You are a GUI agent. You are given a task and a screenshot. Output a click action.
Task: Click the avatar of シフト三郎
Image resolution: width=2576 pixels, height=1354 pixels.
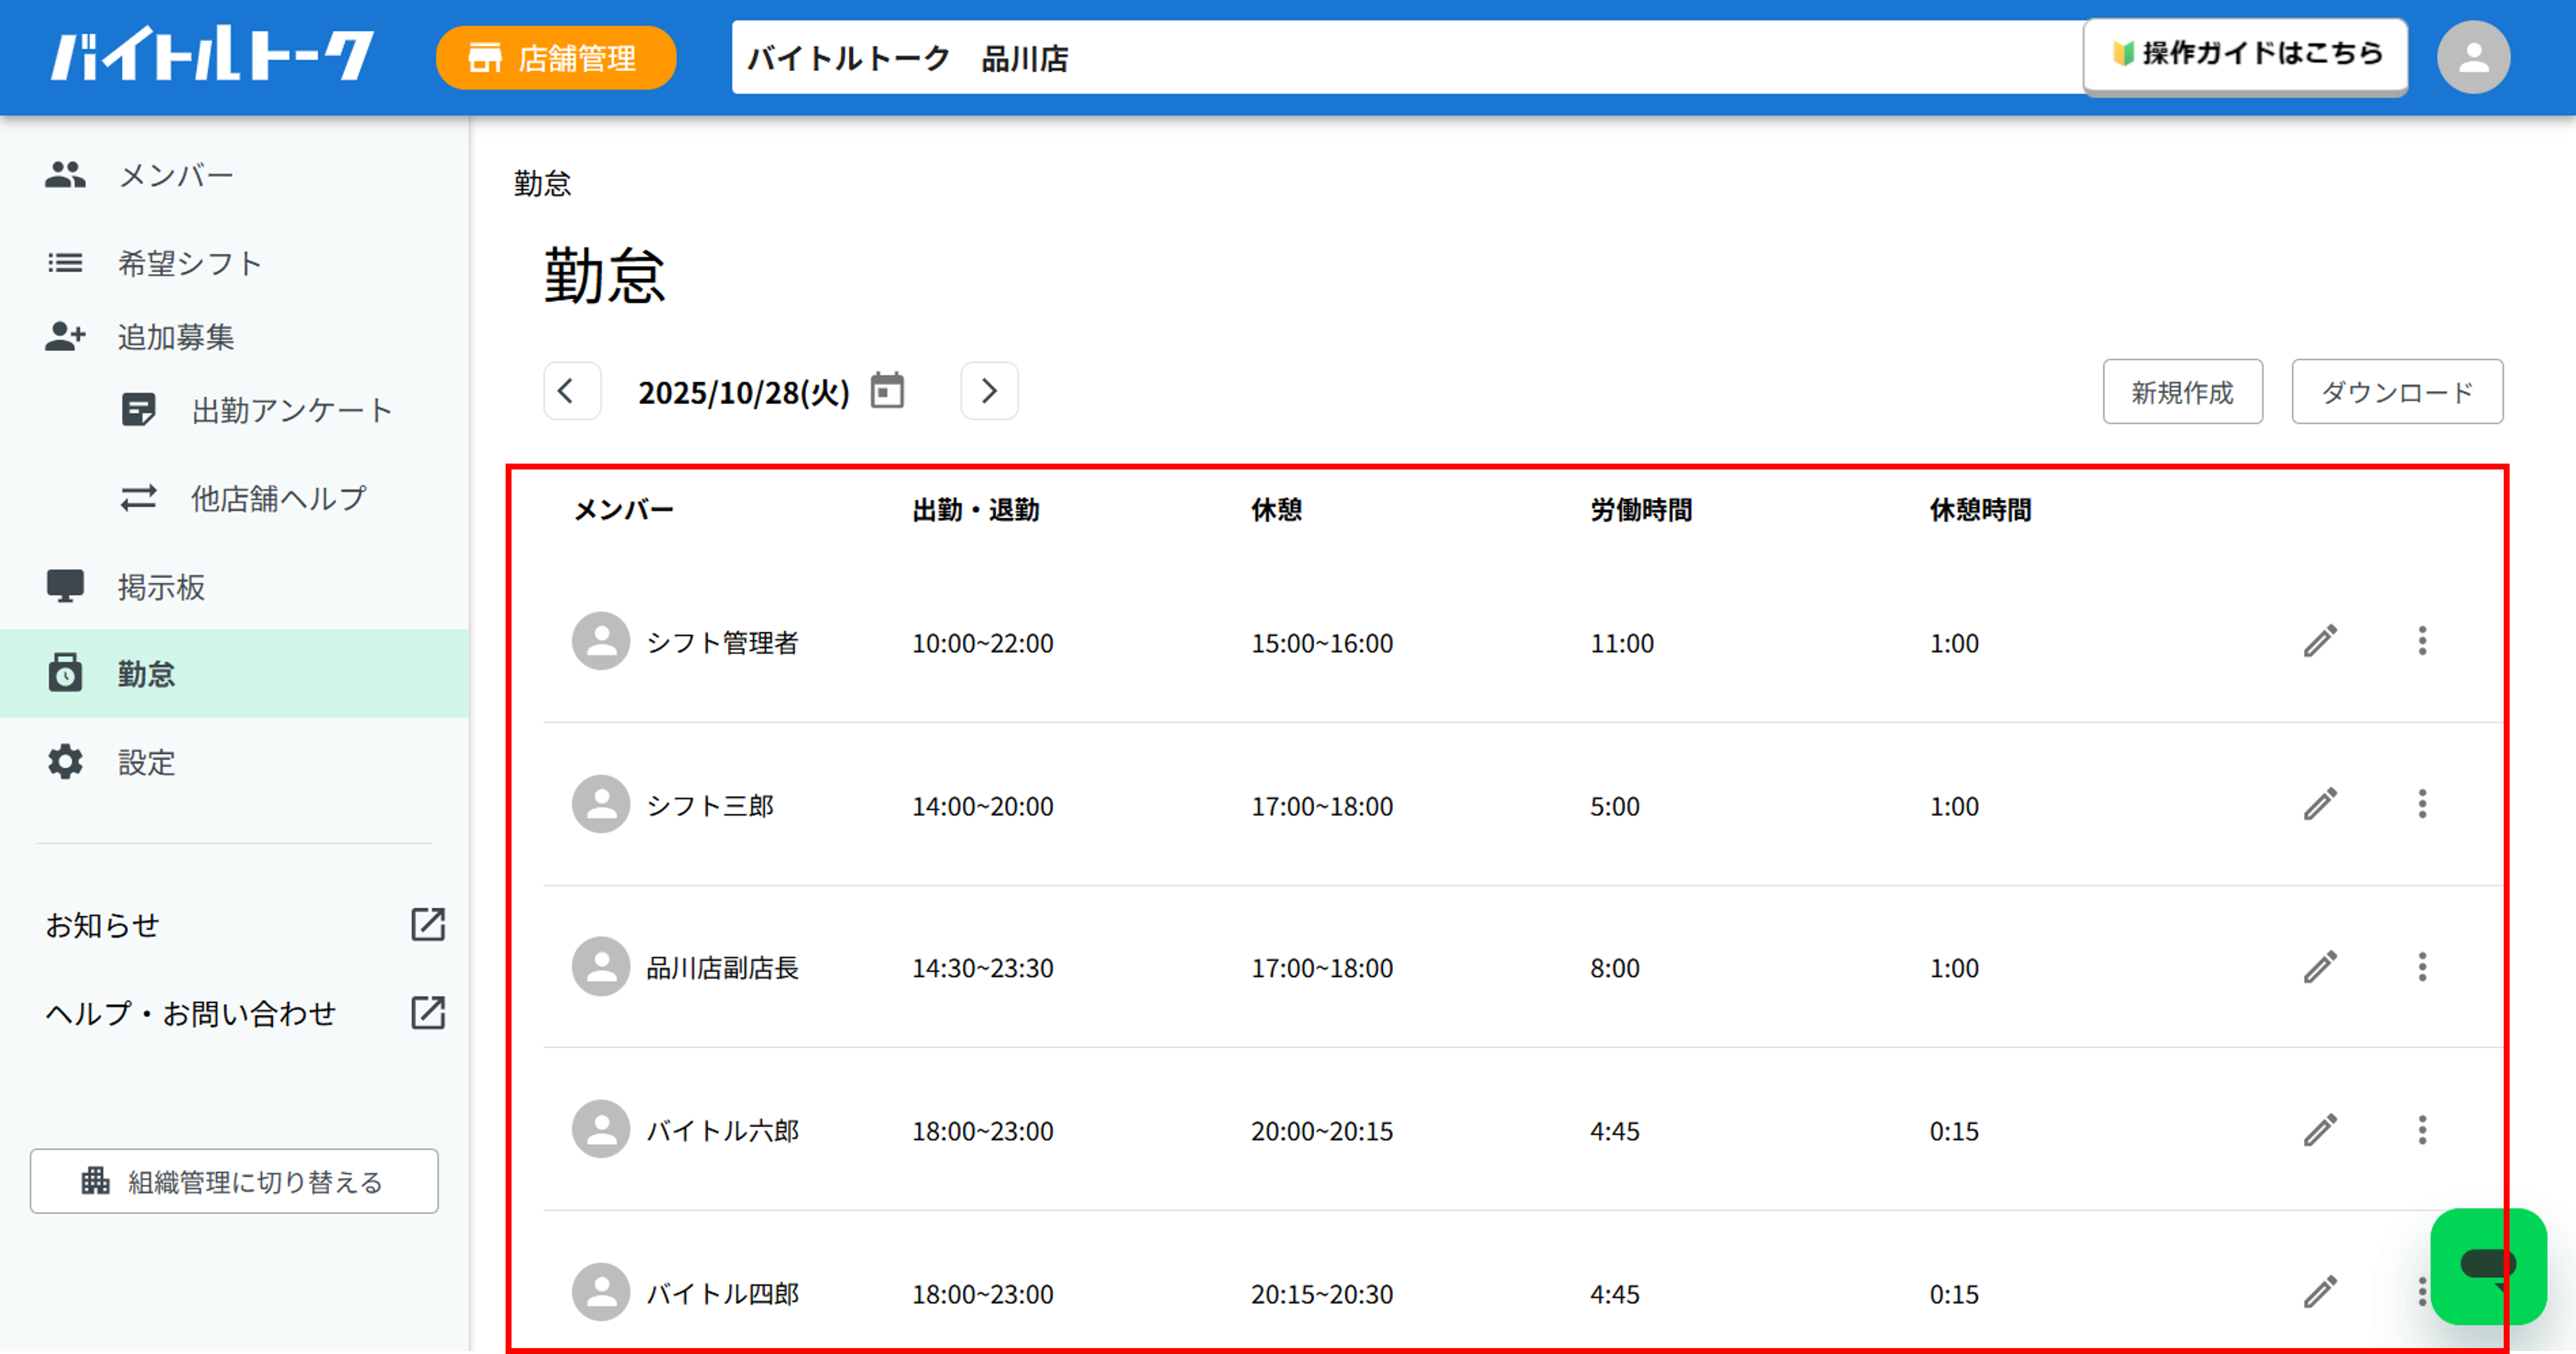coord(601,804)
